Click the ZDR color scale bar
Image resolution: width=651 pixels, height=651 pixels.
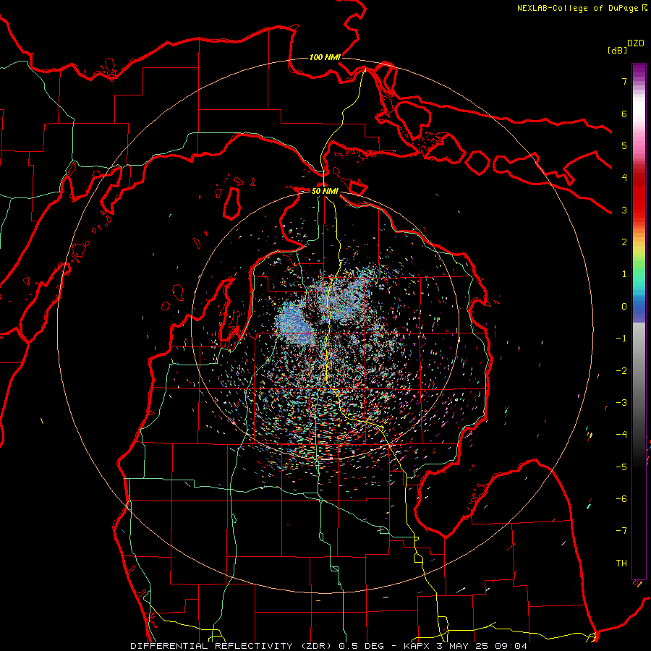639,321
